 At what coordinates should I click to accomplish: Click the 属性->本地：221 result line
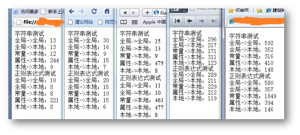36,100
